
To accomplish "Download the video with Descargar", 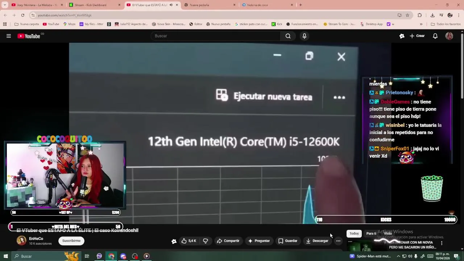I will click(317, 241).
